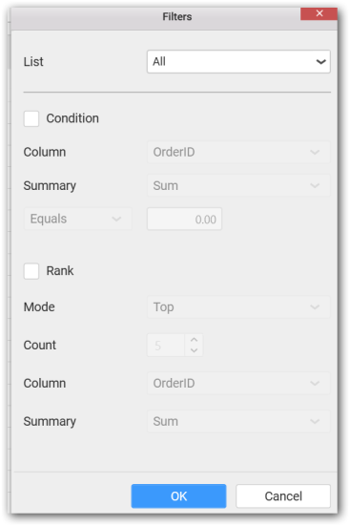Enable the Condition checkbox
350x526 pixels.
pyautogui.click(x=31, y=118)
